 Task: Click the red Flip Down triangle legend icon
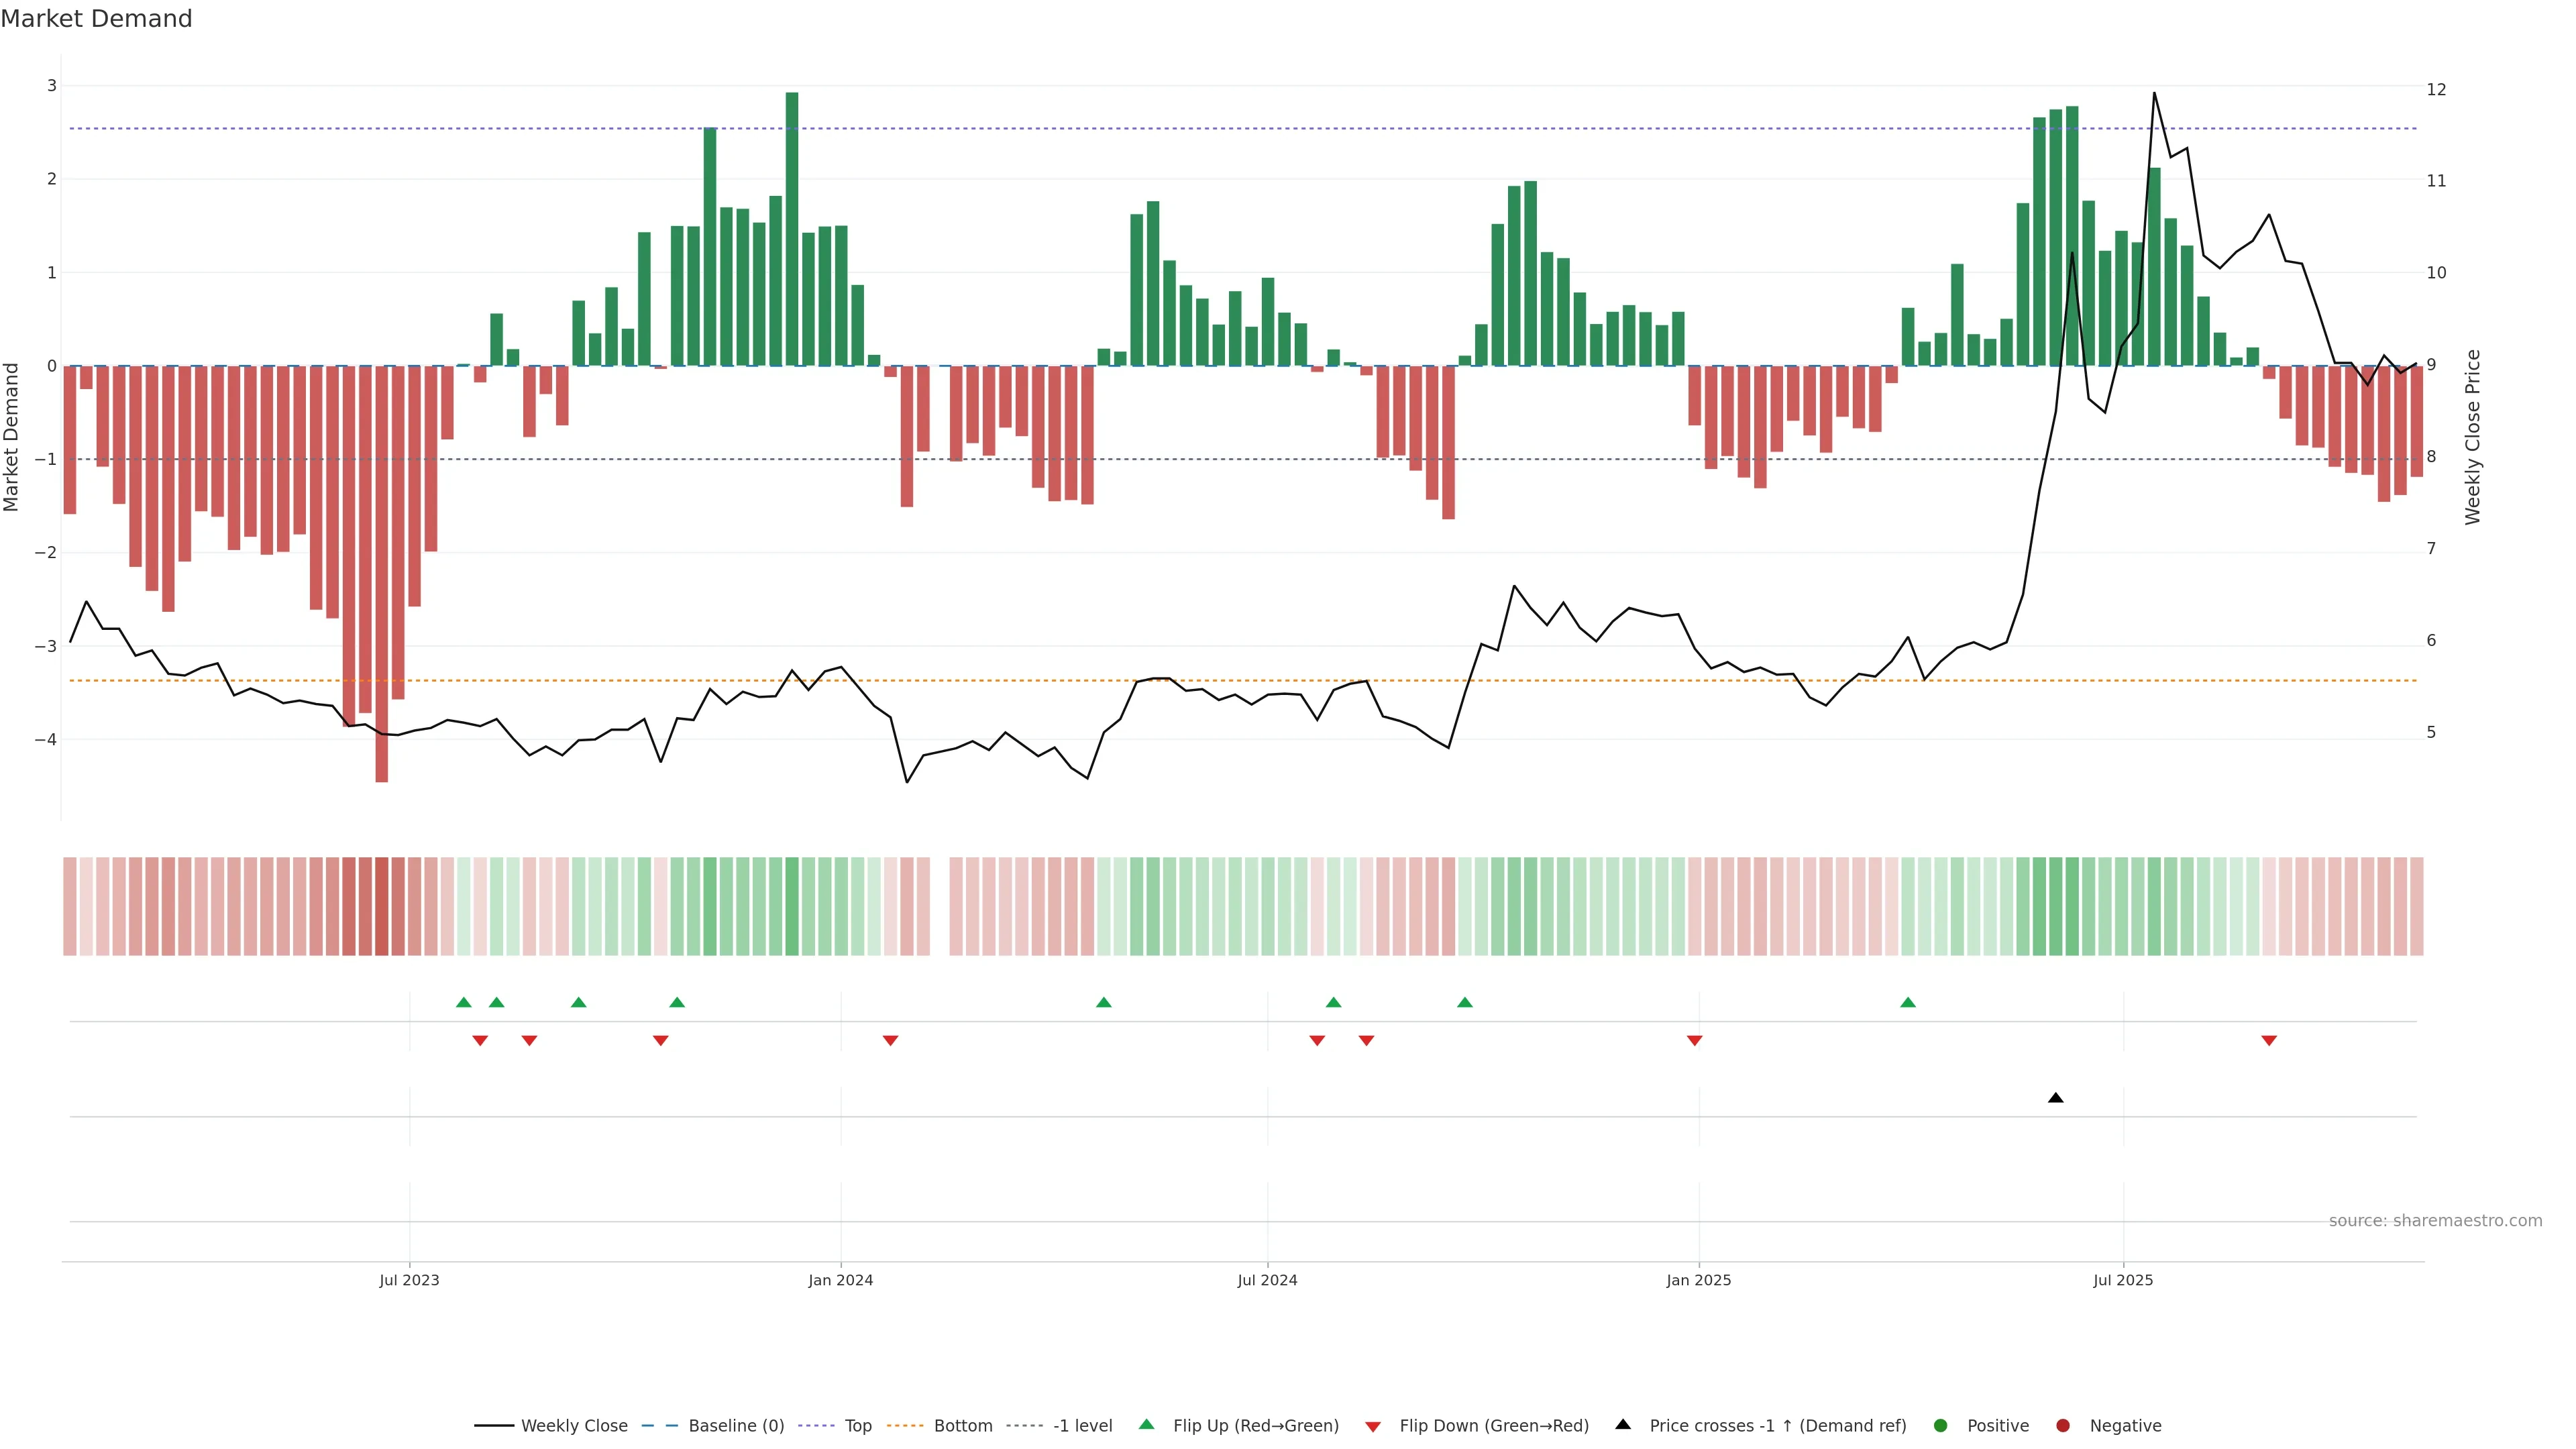click(1372, 1426)
